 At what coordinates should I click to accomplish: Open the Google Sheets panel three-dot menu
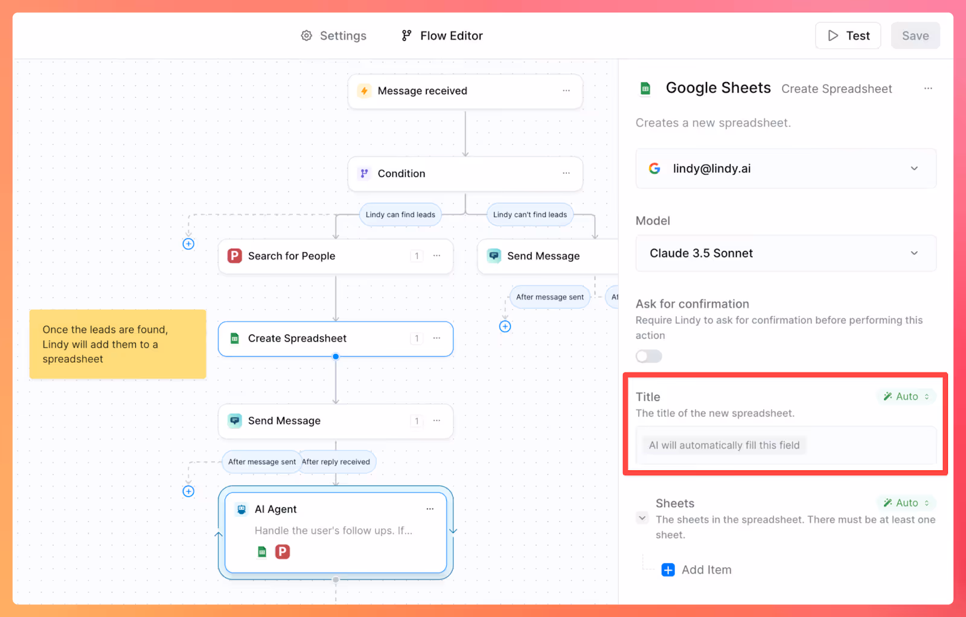pyautogui.click(x=928, y=89)
